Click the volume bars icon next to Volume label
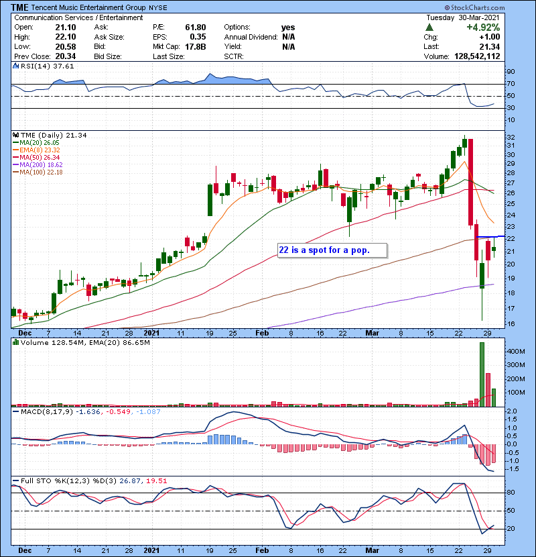 pyautogui.click(x=15, y=342)
